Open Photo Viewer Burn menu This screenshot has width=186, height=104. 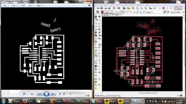pos(32,5)
